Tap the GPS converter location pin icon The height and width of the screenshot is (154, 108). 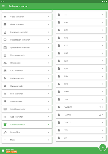point(5,101)
